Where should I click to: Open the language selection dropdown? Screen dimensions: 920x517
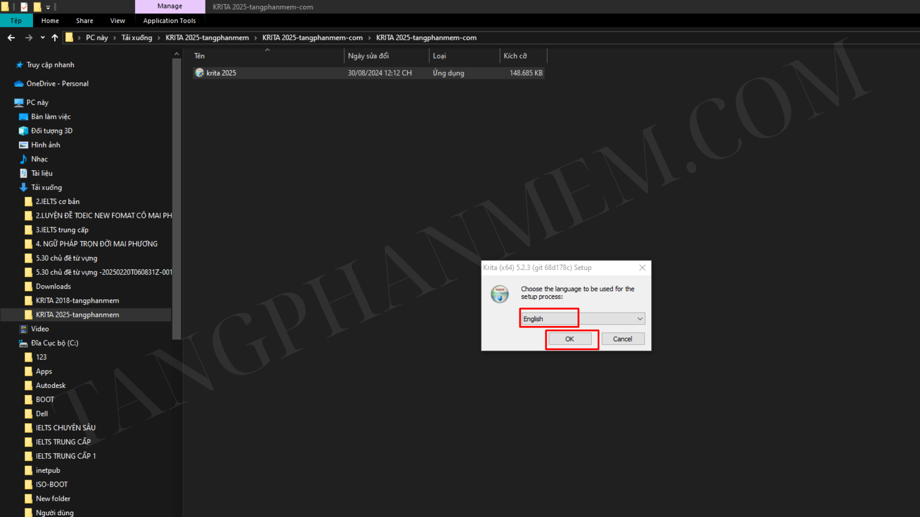(639, 319)
